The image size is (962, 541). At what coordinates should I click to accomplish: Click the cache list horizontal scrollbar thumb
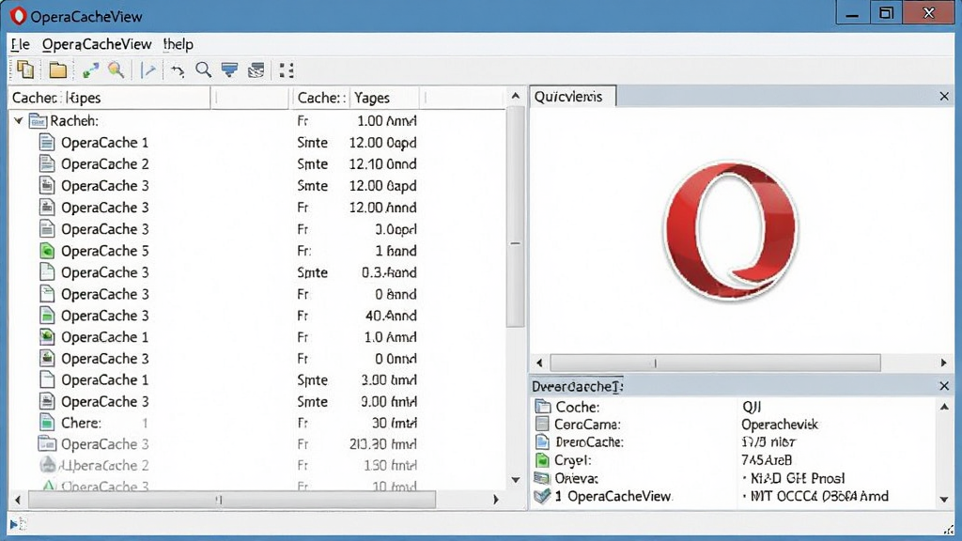[x=232, y=500]
